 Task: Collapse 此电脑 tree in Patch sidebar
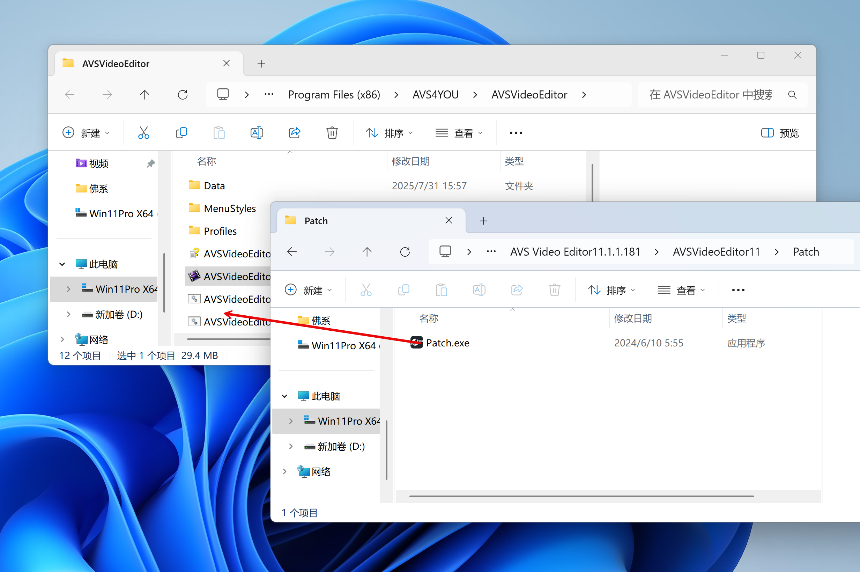285,396
